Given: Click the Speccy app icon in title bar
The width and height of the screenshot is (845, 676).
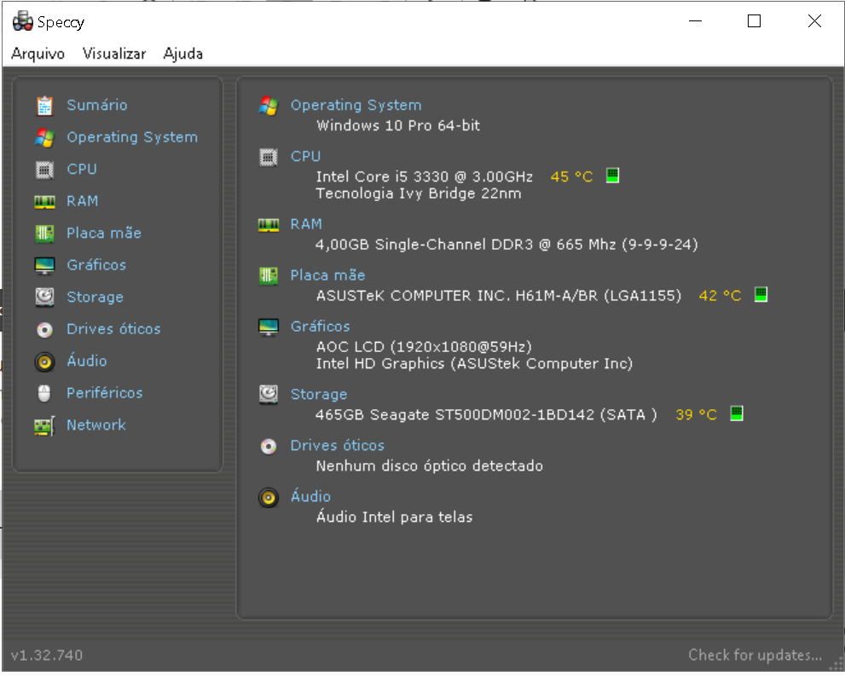Looking at the screenshot, I should (x=23, y=21).
